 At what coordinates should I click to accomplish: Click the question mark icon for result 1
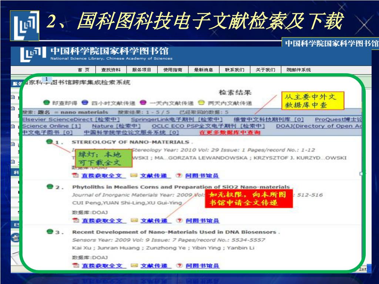(179, 175)
